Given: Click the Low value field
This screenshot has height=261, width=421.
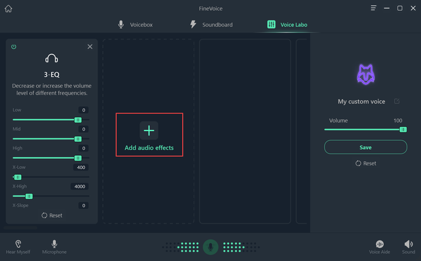Looking at the screenshot, I should pyautogui.click(x=84, y=110).
